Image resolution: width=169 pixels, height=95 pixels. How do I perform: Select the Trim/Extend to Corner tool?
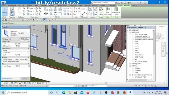(60, 14)
